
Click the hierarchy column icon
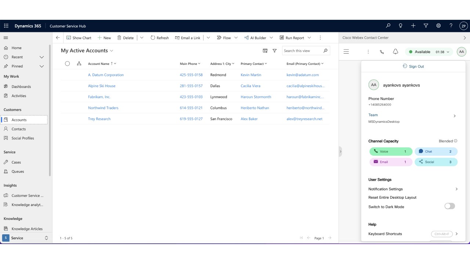click(79, 63)
